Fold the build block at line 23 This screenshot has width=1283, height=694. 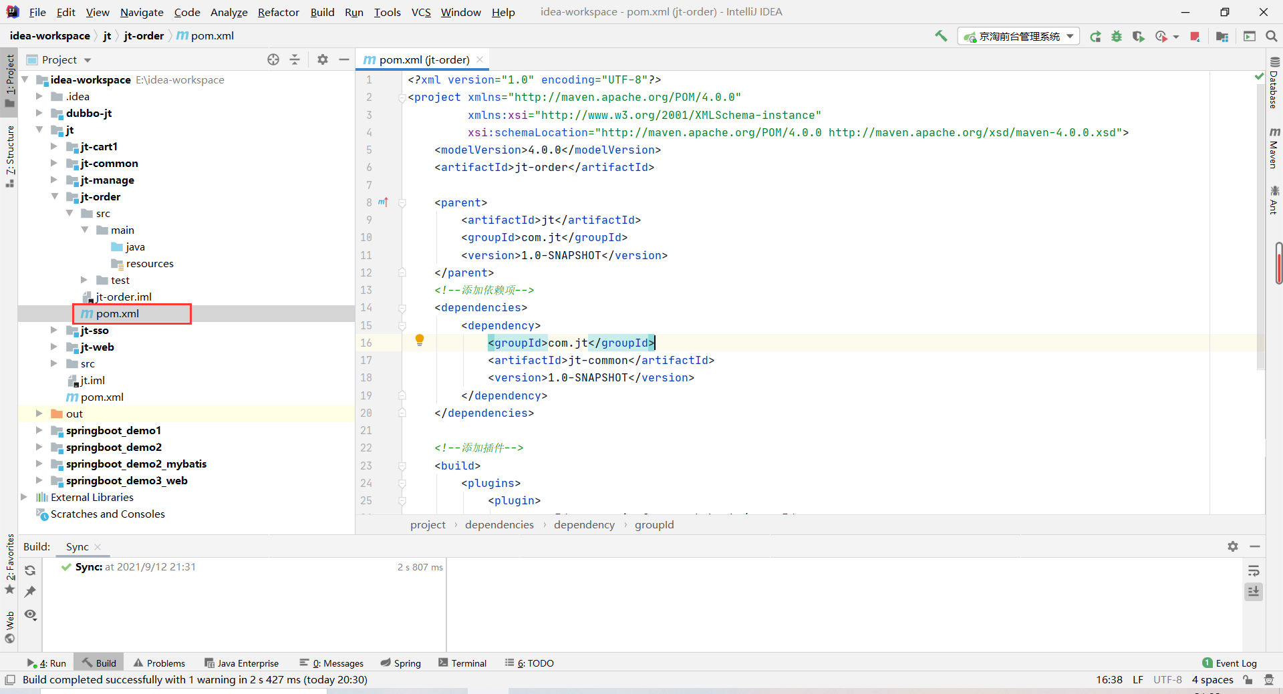(x=402, y=466)
